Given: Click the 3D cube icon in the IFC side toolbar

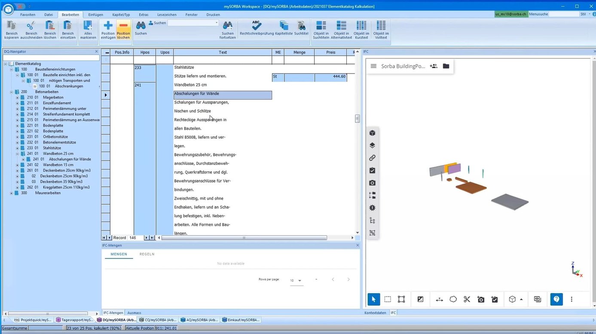Looking at the screenshot, I should pyautogui.click(x=372, y=133).
